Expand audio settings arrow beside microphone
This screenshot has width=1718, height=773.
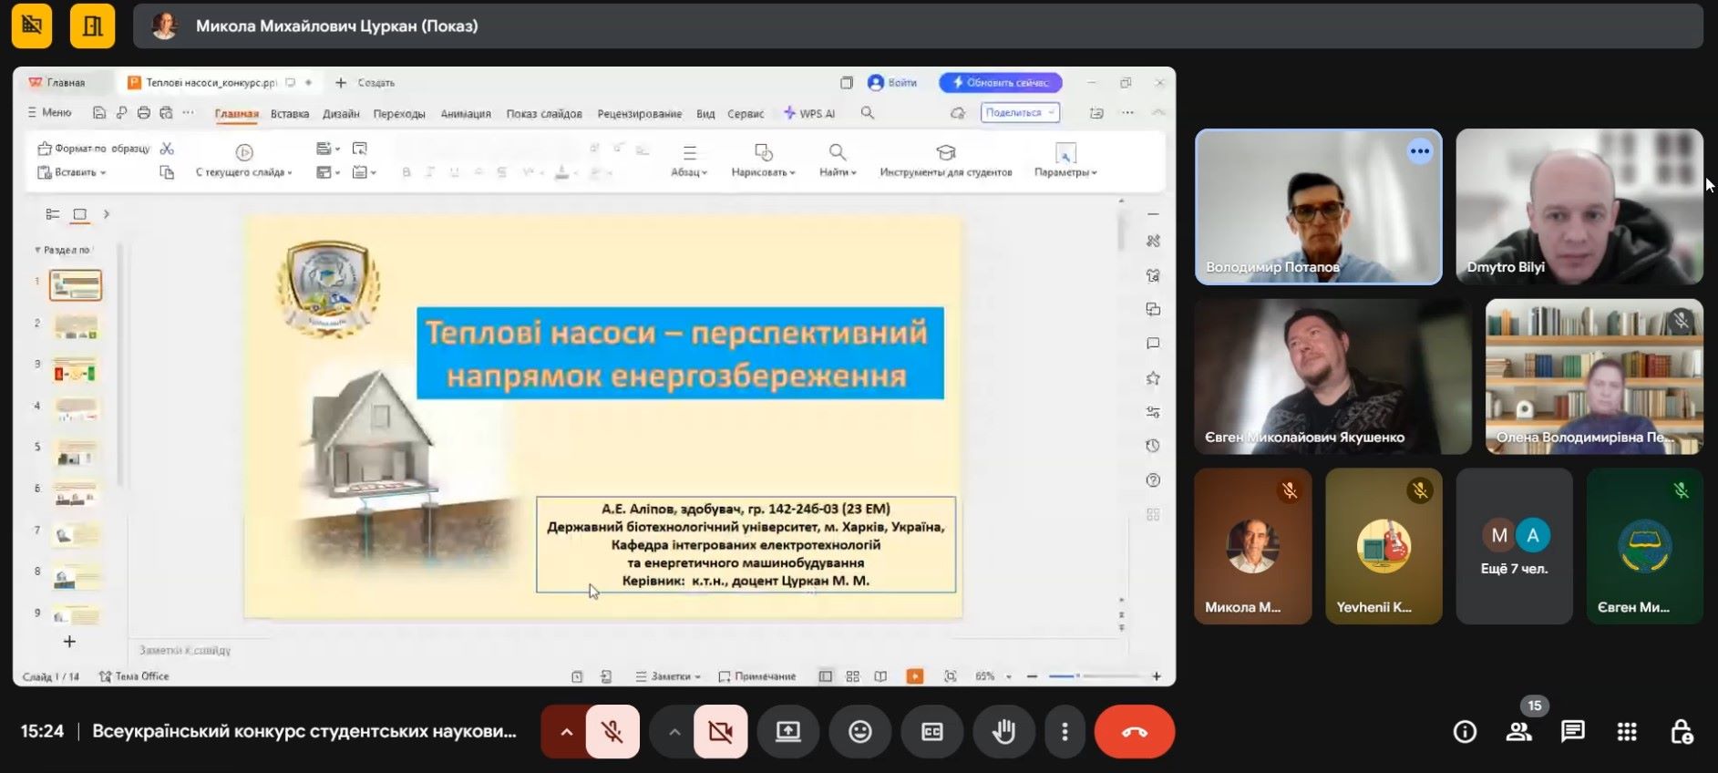566,732
